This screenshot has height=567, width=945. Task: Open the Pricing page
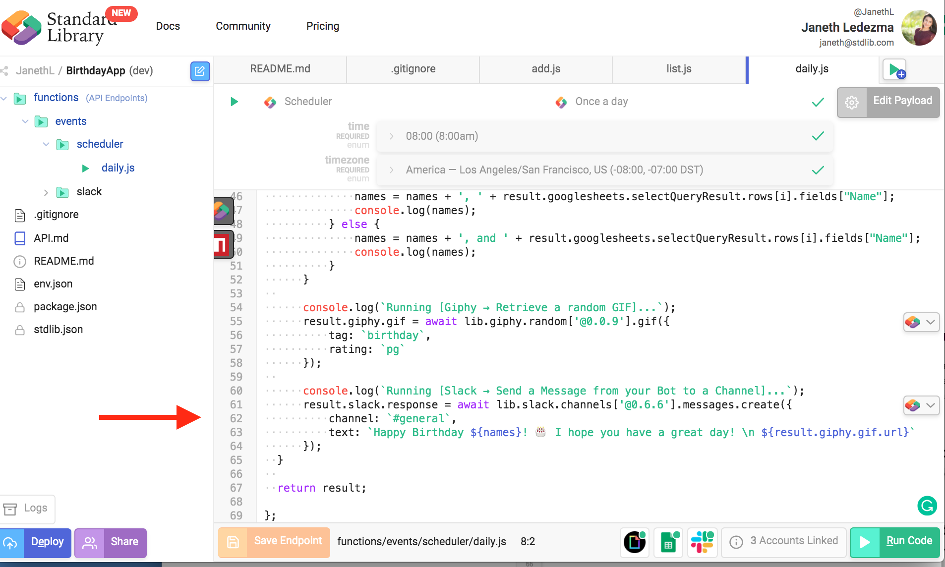tap(323, 26)
